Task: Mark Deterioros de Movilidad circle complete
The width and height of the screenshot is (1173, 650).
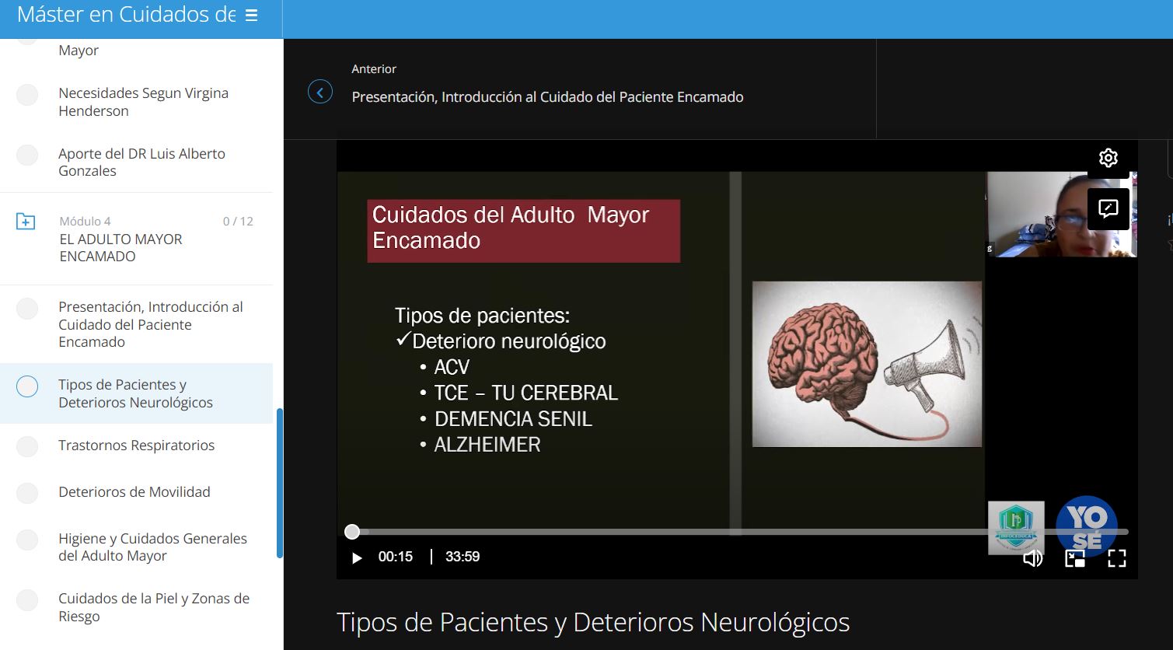Action: [x=27, y=493]
